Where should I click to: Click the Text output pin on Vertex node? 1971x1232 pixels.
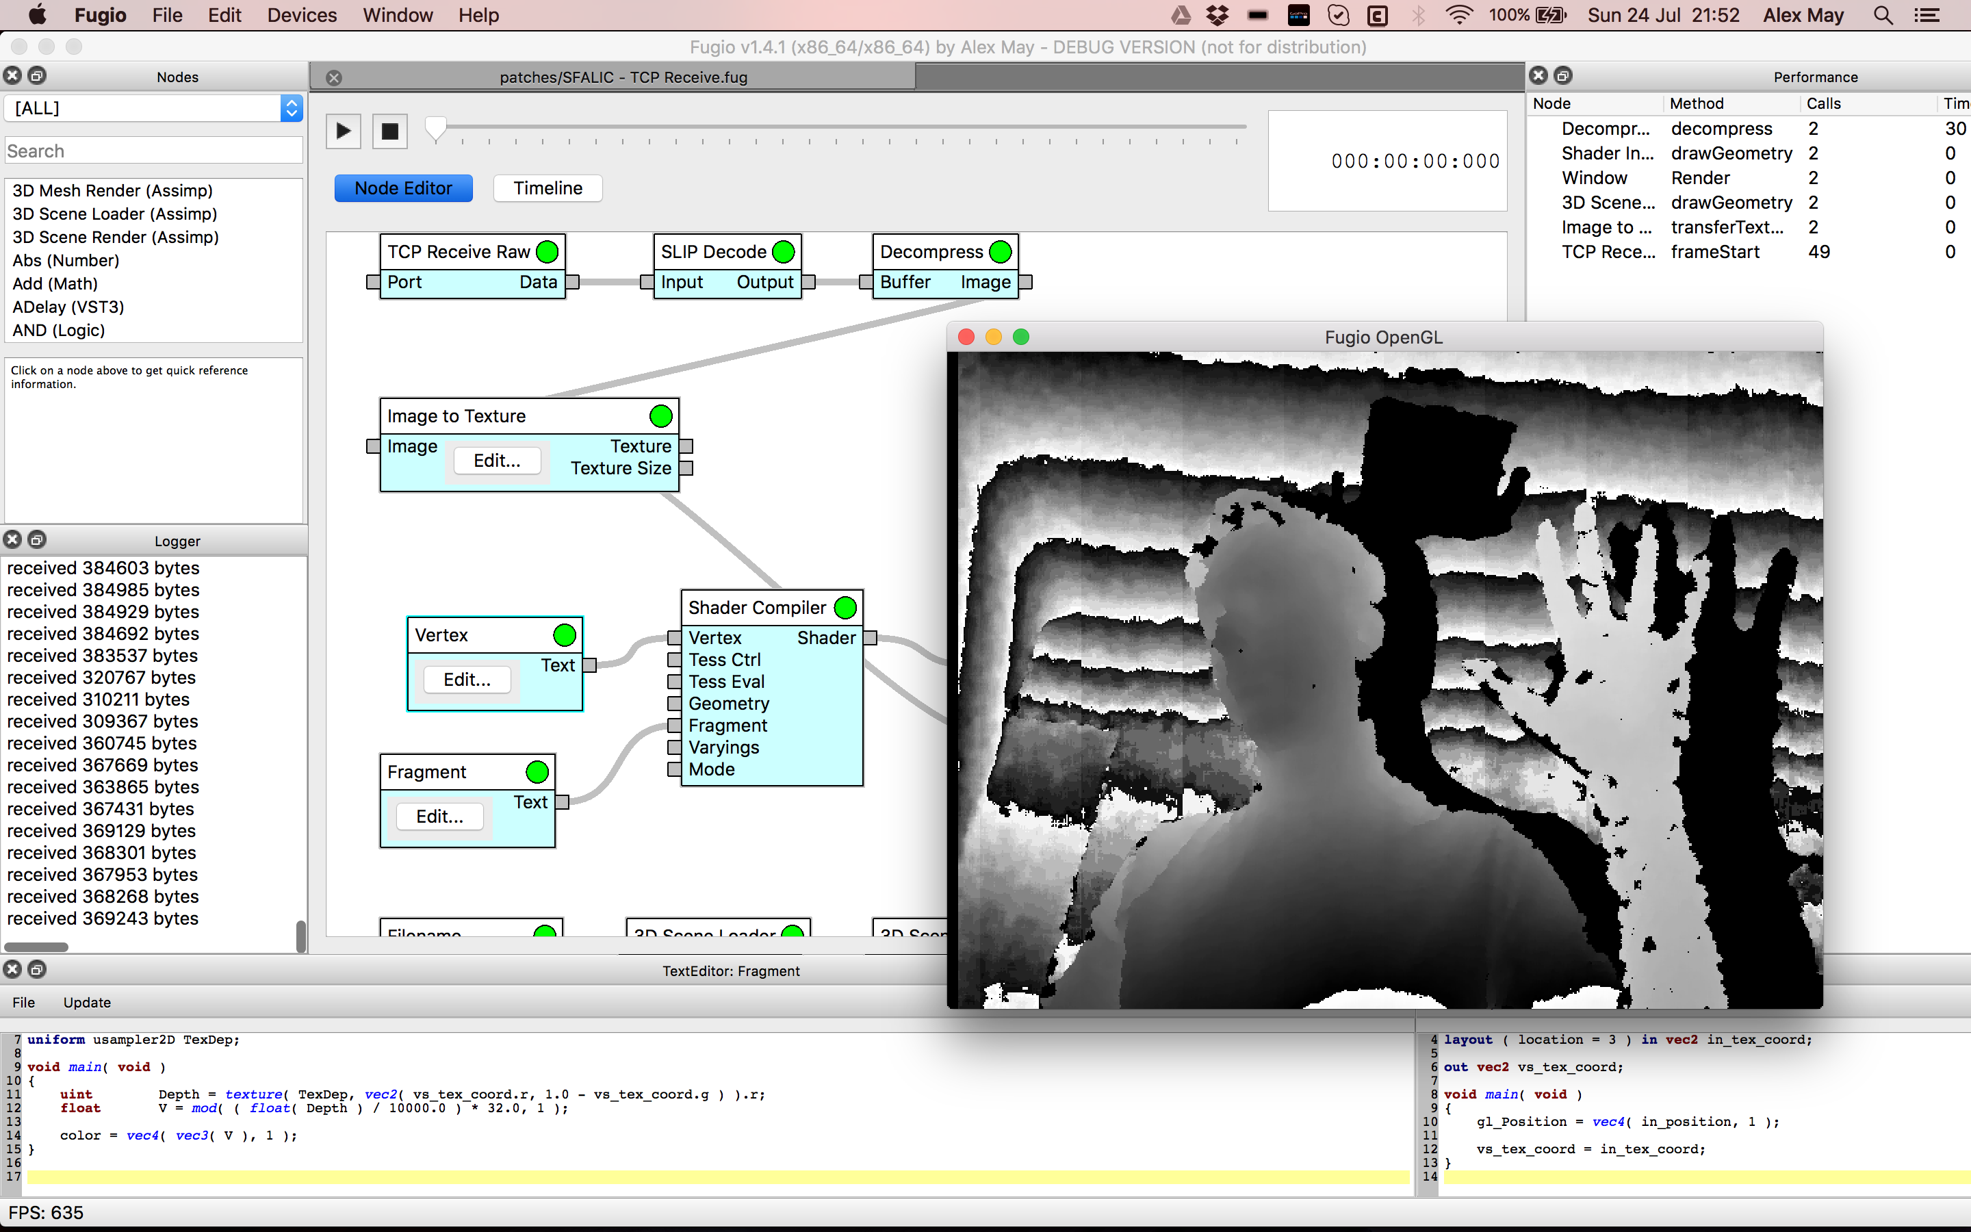590,666
